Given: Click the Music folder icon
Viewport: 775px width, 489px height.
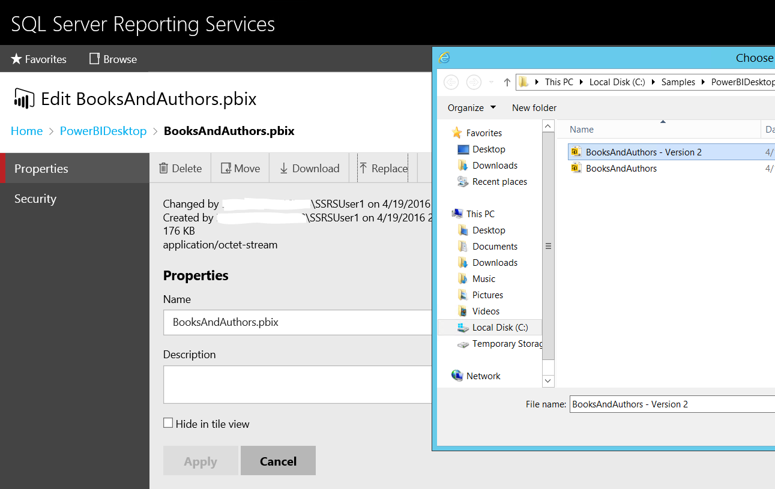Looking at the screenshot, I should point(463,278).
